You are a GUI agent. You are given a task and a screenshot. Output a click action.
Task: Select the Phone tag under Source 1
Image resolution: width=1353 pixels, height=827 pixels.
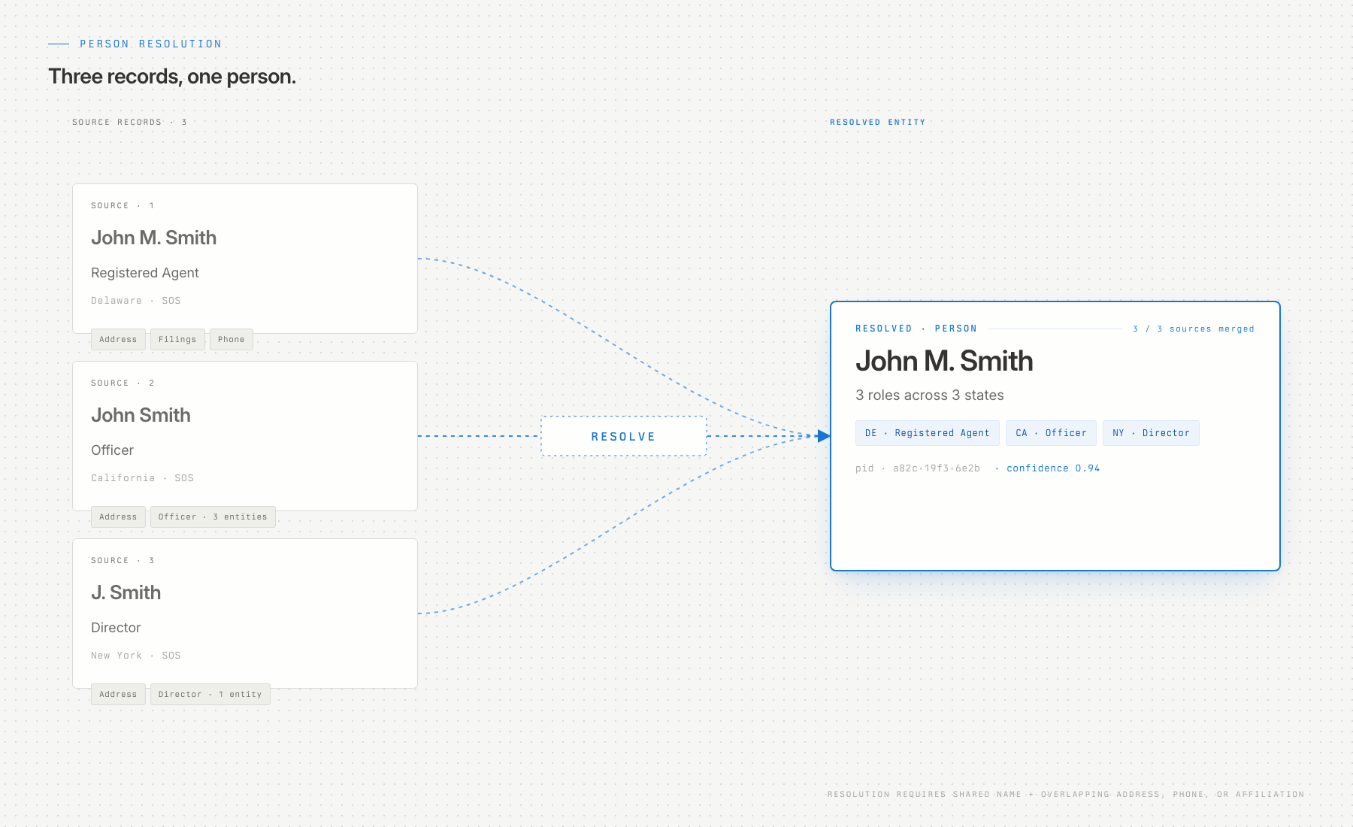[x=232, y=340]
